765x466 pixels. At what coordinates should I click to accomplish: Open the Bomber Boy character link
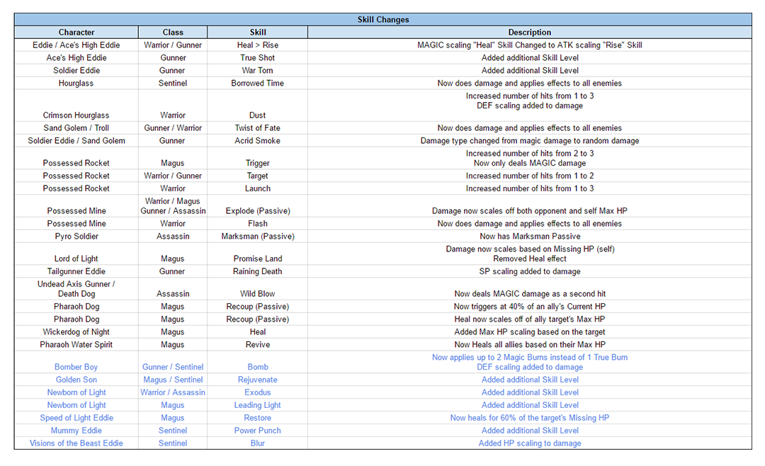click(76, 367)
